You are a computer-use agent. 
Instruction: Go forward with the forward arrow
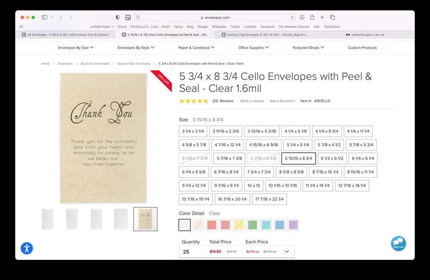(x=71, y=17)
